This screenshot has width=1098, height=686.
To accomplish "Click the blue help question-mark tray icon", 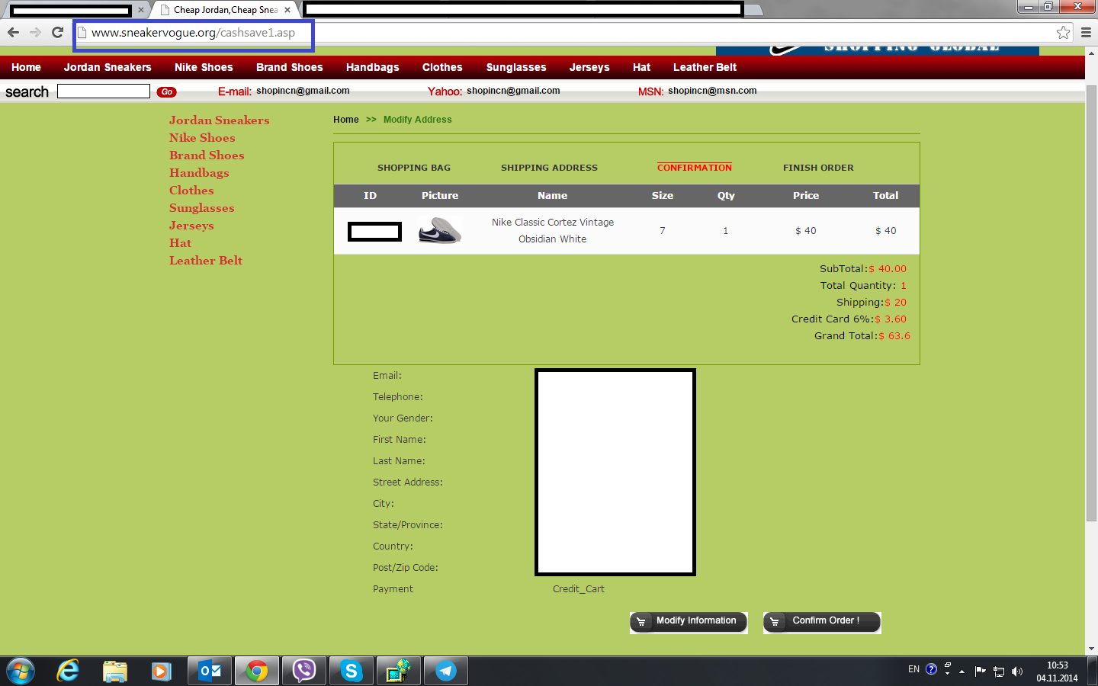I will [931, 669].
